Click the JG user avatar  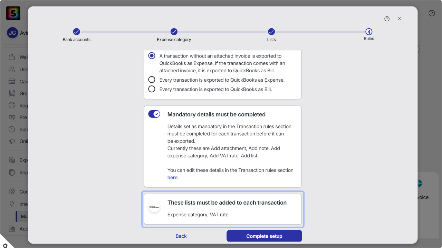click(12, 33)
